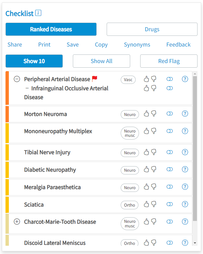The image size is (203, 254).
Task: Toggle switch for Sciatica row
Action: tap(169, 204)
